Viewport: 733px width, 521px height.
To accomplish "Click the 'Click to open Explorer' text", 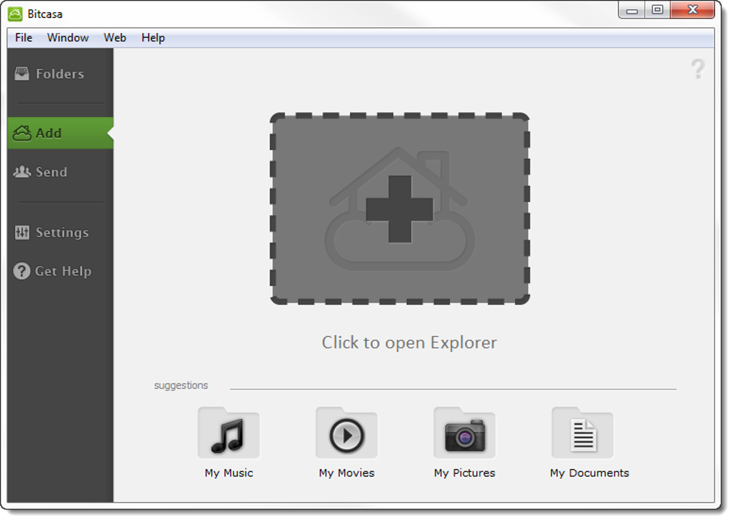I will [x=409, y=343].
